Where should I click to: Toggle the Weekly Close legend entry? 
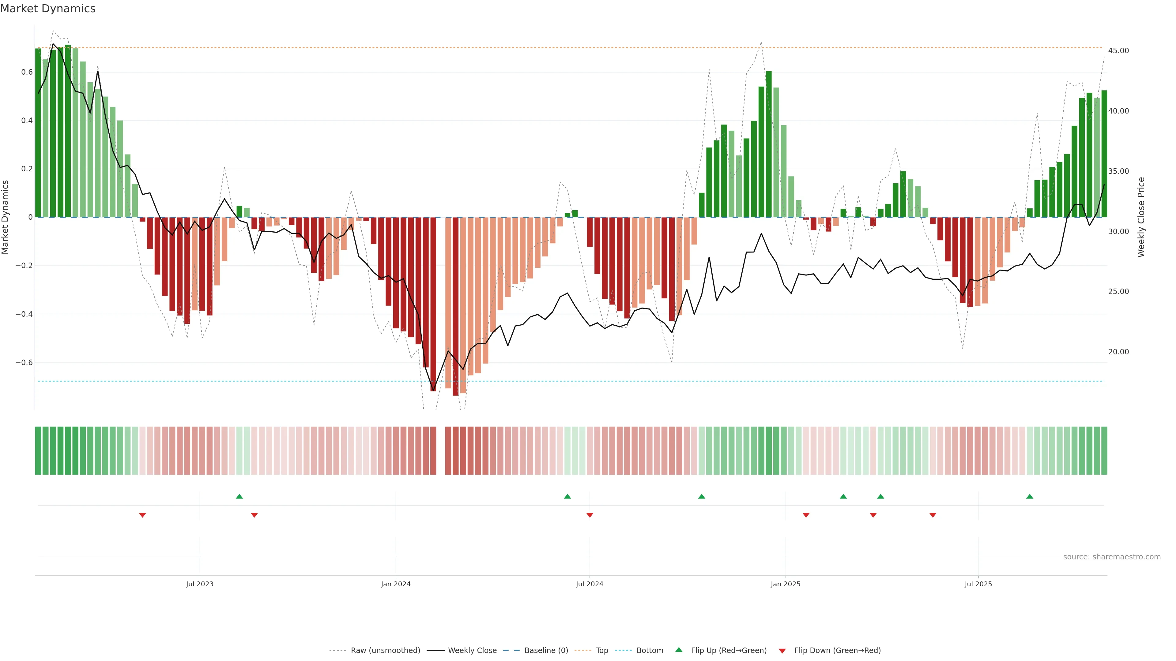tap(472, 651)
